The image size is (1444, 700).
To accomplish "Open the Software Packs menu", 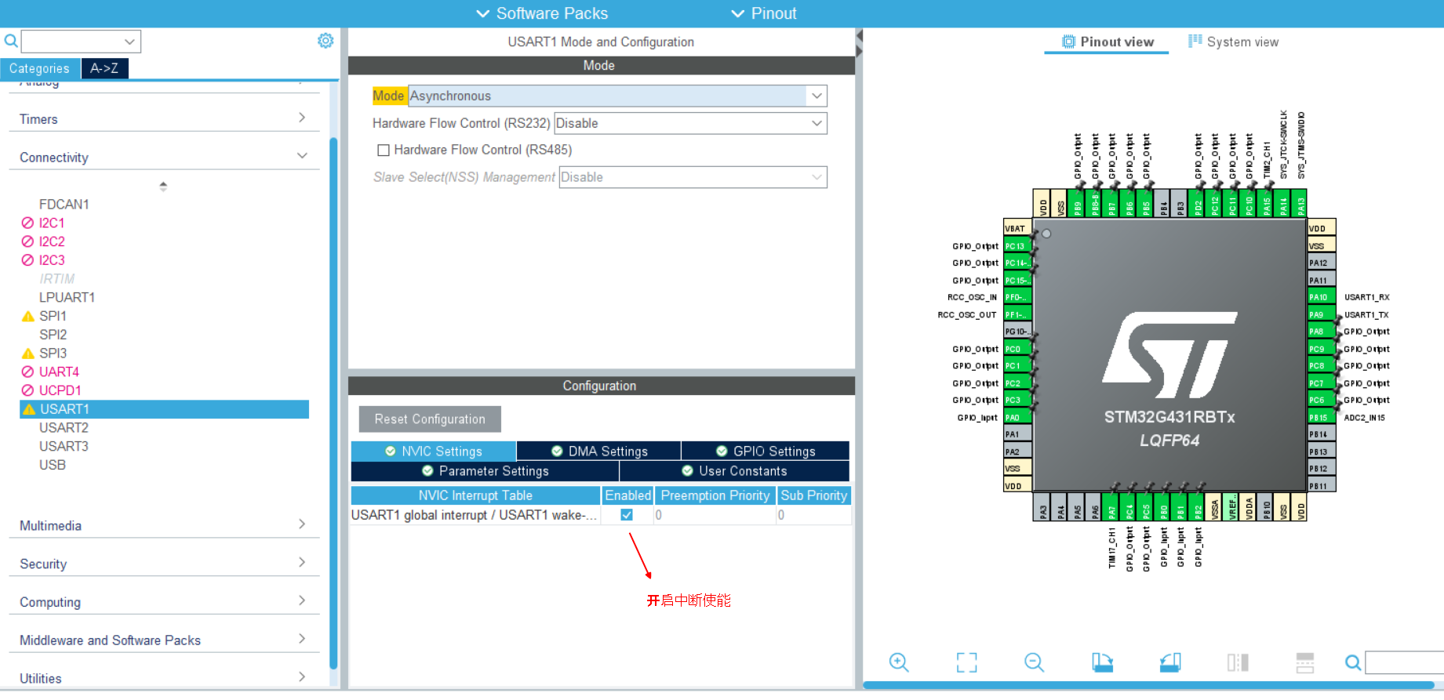I will (542, 13).
